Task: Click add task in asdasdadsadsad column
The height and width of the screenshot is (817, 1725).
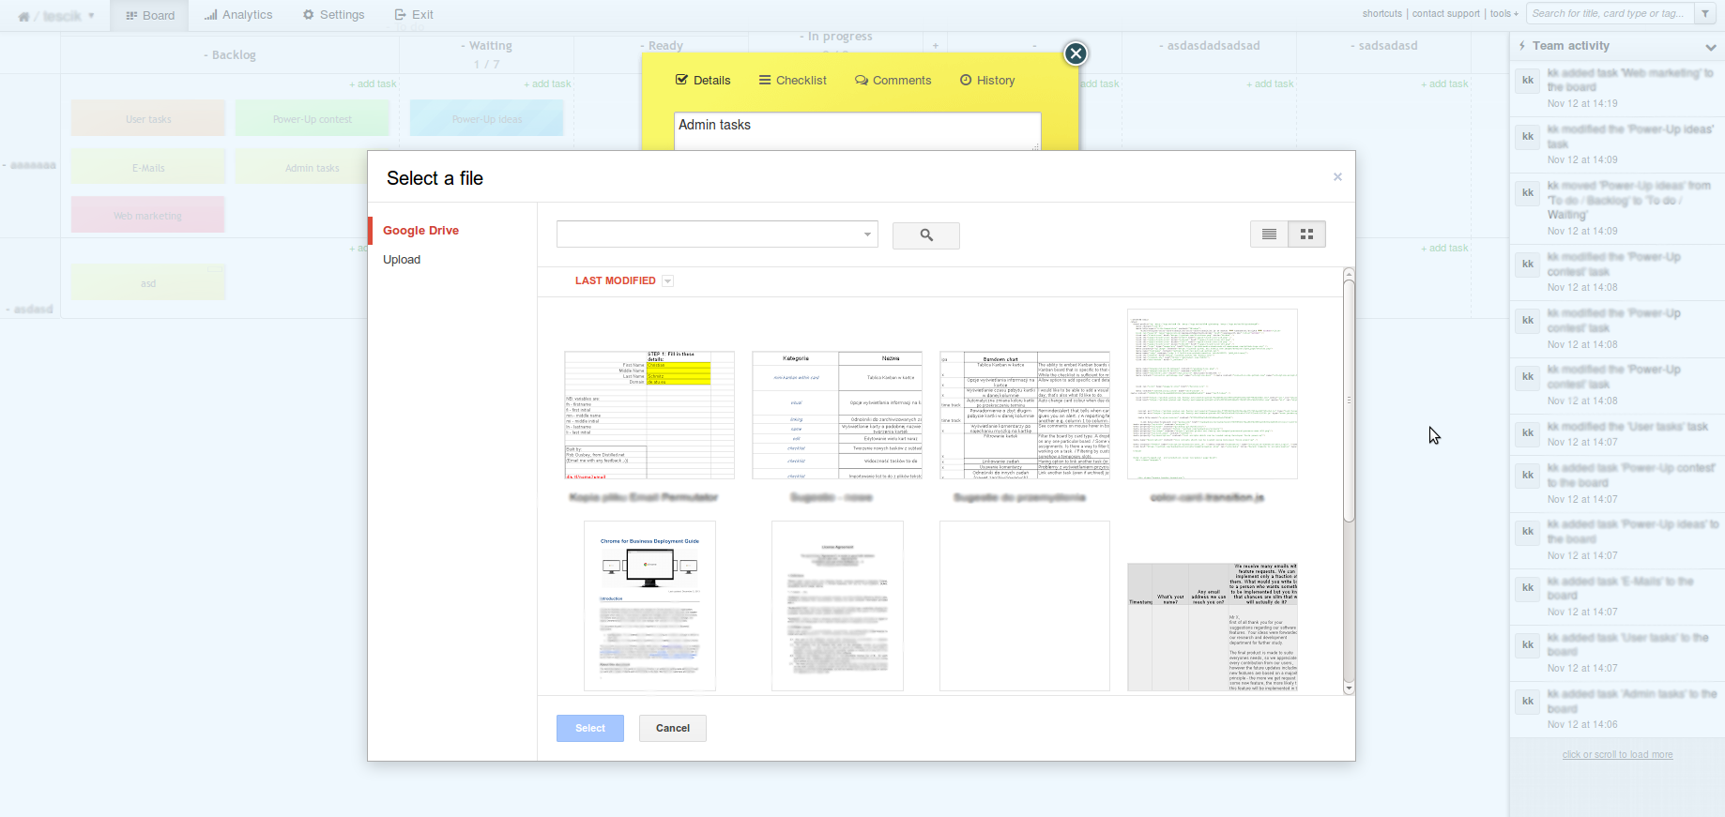Action: pyautogui.click(x=1270, y=84)
